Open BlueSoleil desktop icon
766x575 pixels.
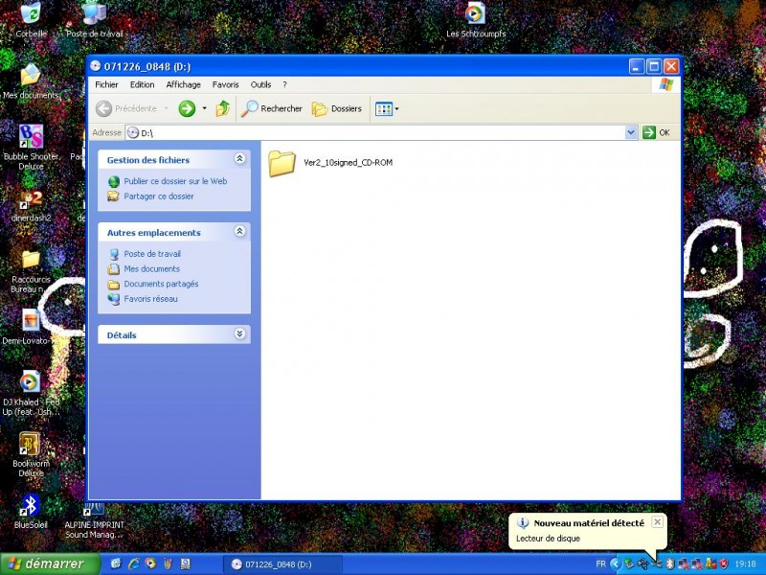[x=31, y=509]
